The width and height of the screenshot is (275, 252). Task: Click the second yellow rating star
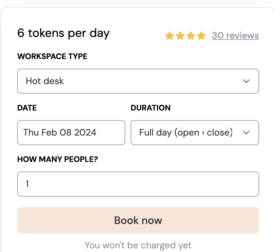[x=180, y=36]
